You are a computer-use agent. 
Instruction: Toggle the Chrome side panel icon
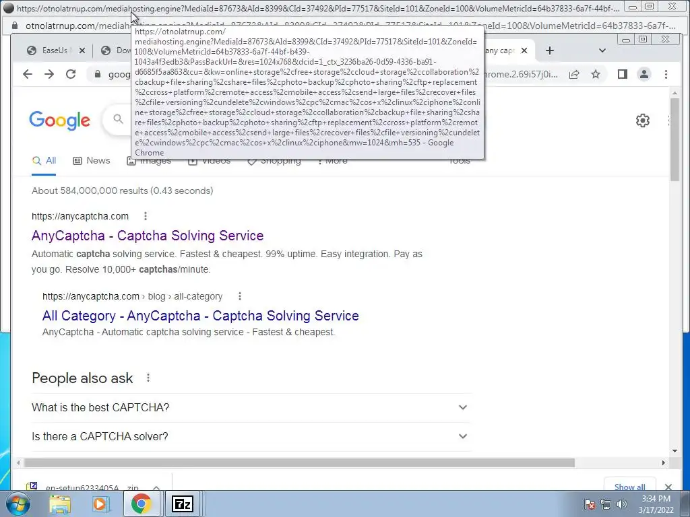click(x=622, y=74)
